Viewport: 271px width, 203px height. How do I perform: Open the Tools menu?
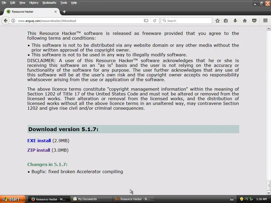[64, 3]
